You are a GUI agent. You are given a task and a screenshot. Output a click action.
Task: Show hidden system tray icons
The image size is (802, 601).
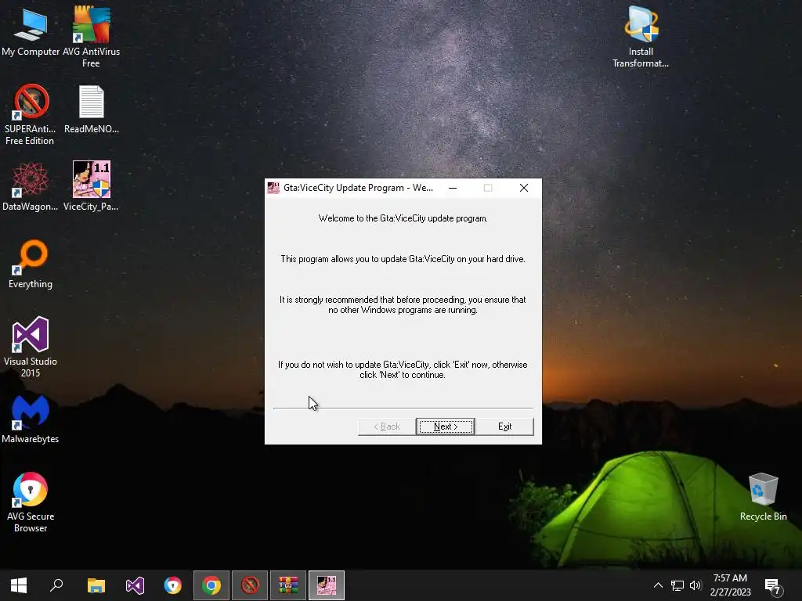[x=658, y=585]
